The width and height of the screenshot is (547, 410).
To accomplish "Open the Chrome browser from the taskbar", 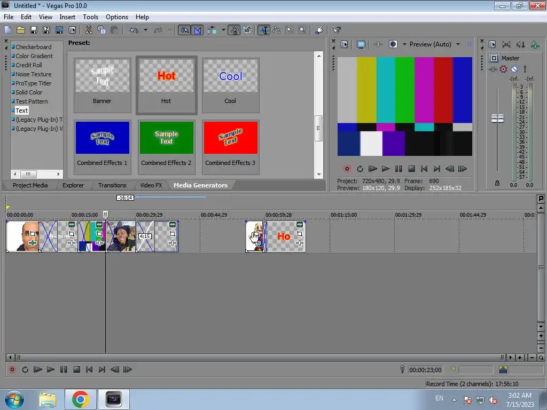I will tap(81, 399).
